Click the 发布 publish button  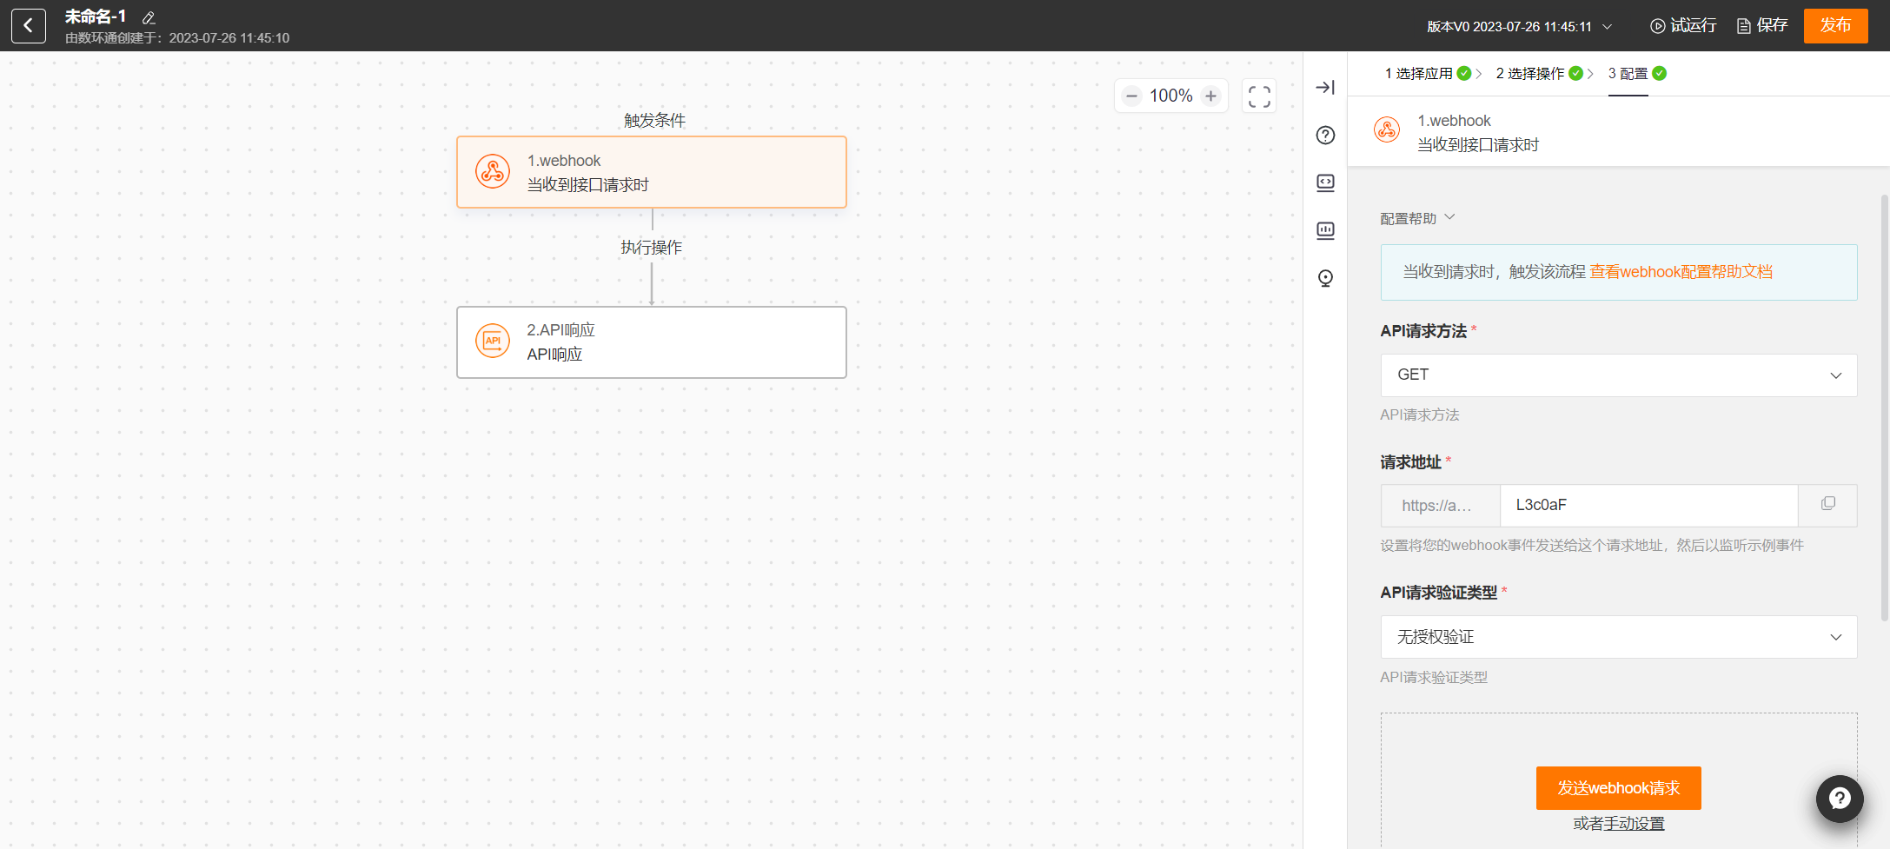tap(1835, 26)
